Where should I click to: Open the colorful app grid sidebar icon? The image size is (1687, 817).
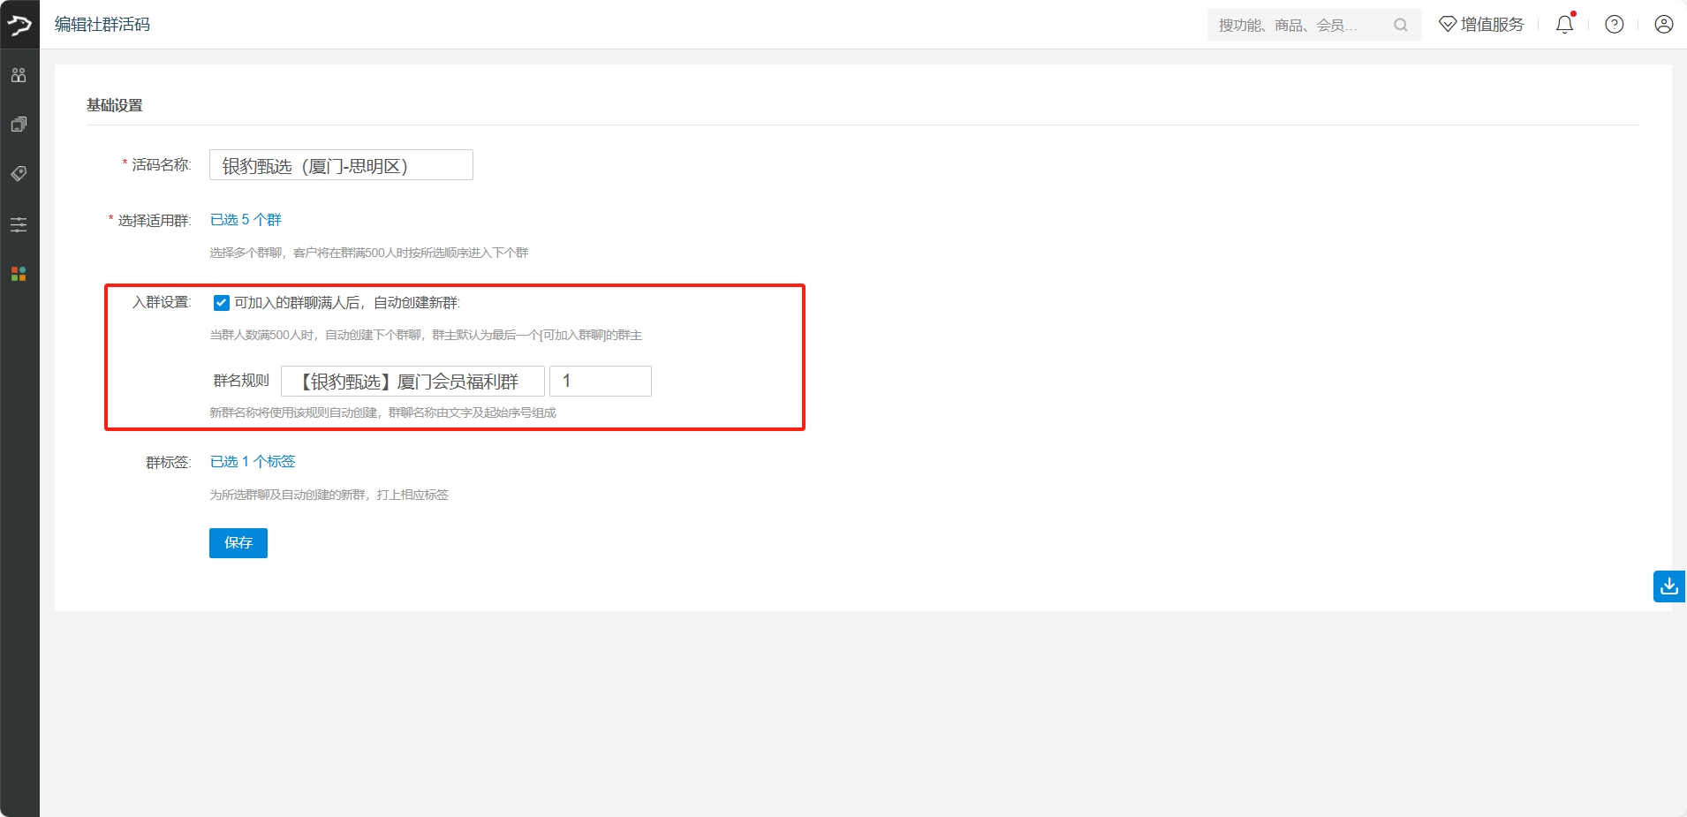point(19,274)
